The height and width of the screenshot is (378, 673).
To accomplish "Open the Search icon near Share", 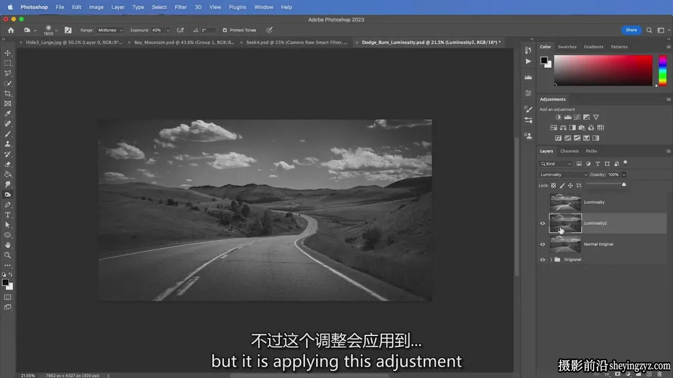I will [649, 30].
